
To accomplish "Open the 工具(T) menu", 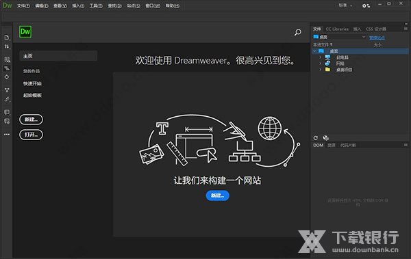I will pos(96,5).
